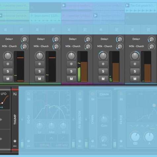Screen dimensions: 157x157
Task: Click the routing link icon under THUMP strip
Action: 15,146
